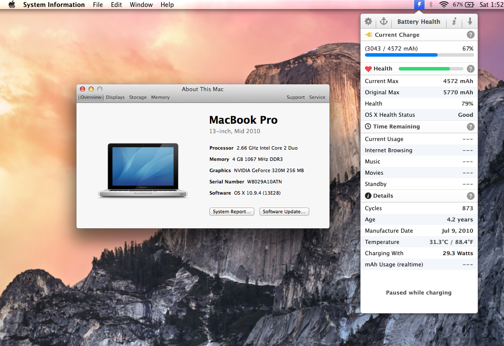Switch to the Storage tab

[x=138, y=97]
